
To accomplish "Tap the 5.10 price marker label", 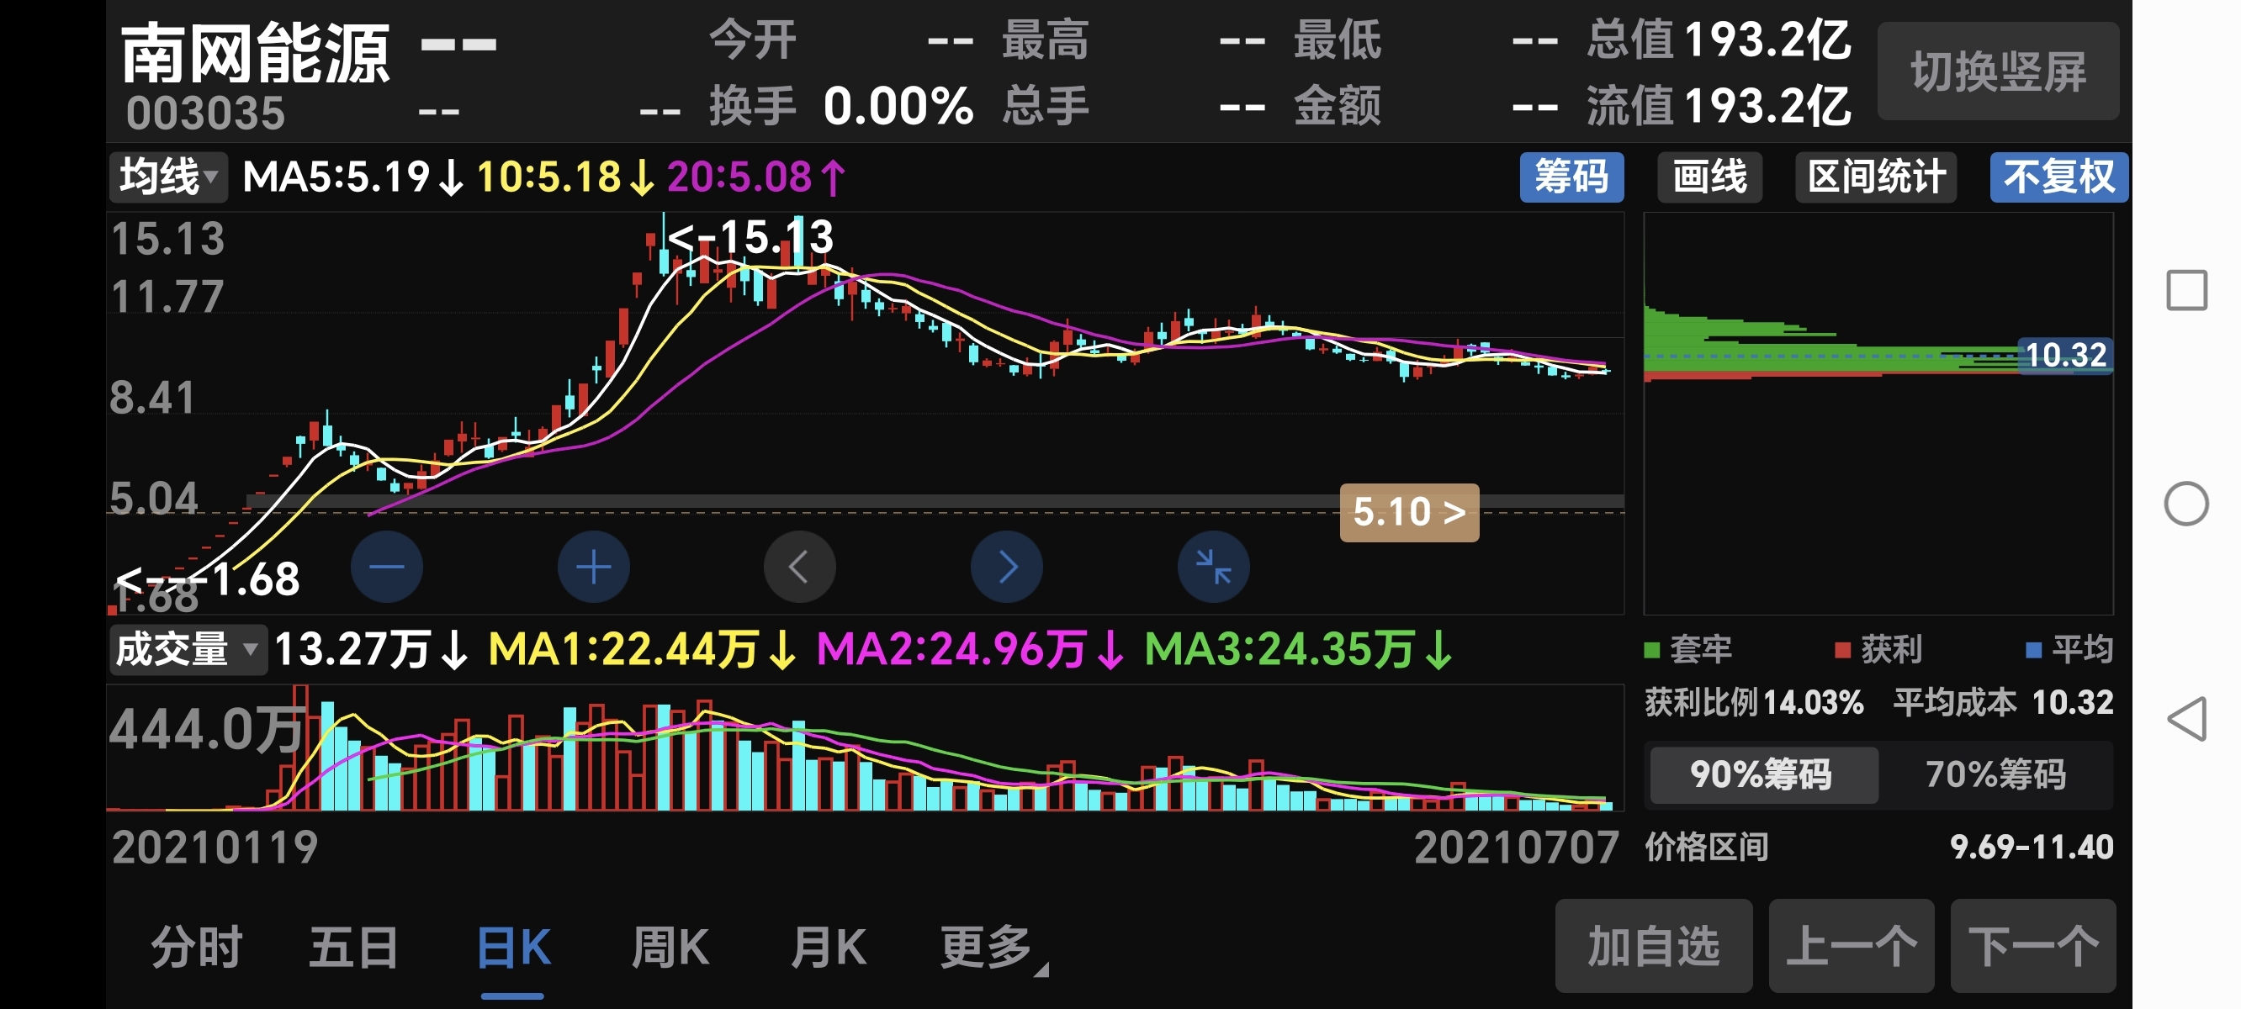I will point(1408,512).
